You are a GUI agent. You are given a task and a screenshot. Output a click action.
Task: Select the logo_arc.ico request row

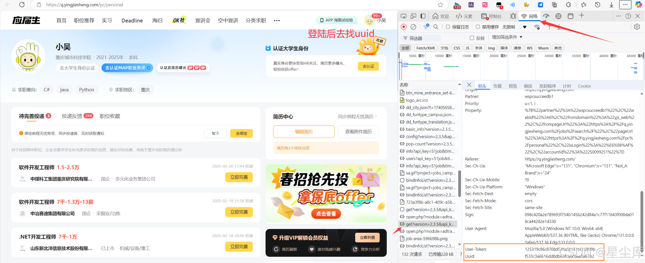428,100
